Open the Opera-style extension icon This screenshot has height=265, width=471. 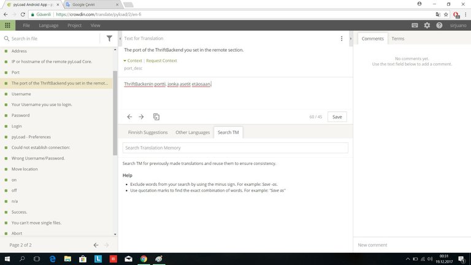click(x=456, y=15)
